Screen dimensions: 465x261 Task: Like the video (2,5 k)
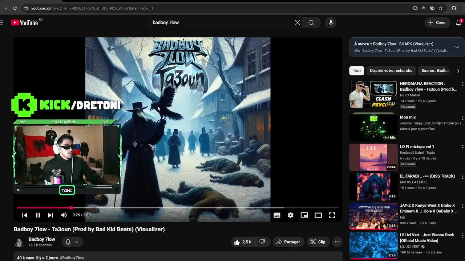243,242
